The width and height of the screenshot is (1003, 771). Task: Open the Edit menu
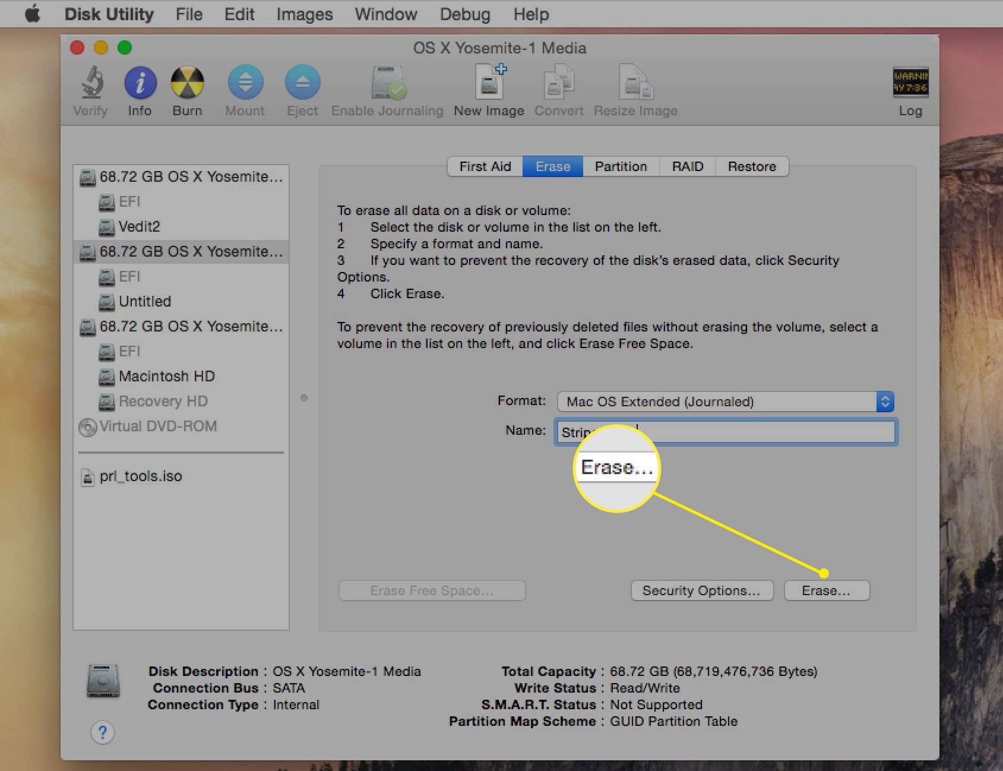tap(239, 14)
